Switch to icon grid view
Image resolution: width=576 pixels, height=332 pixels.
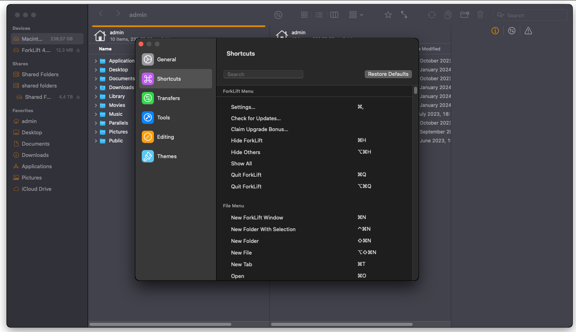pos(305,15)
